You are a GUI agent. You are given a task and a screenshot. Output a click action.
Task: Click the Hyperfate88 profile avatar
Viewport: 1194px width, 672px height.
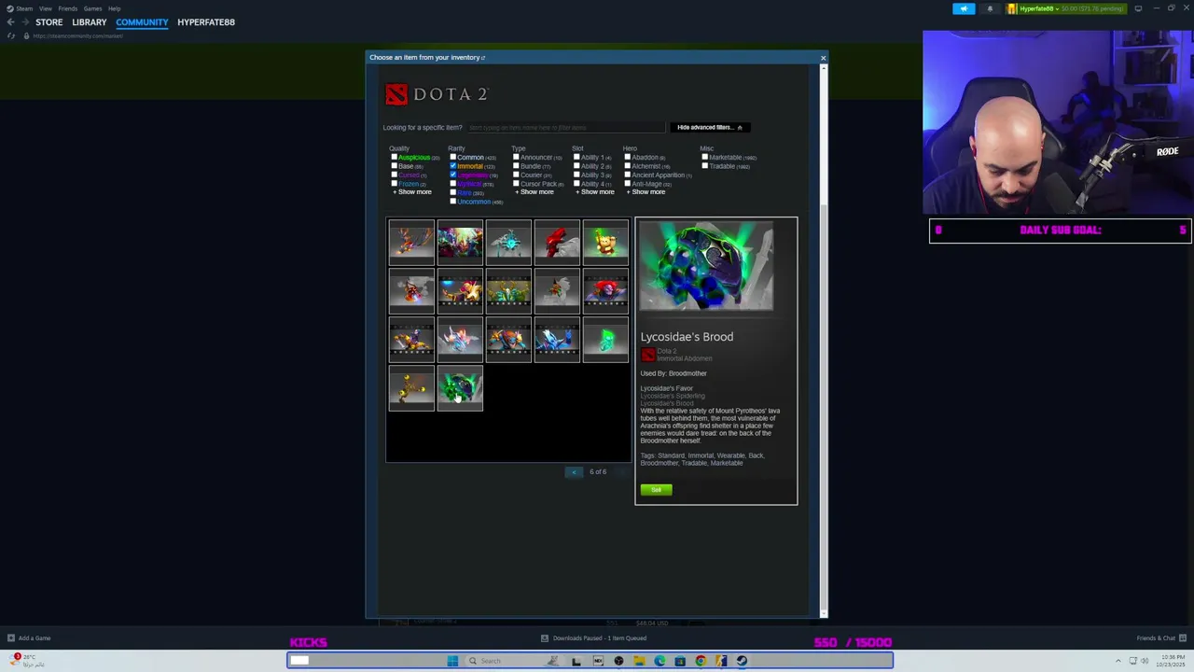pyautogui.click(x=1012, y=8)
